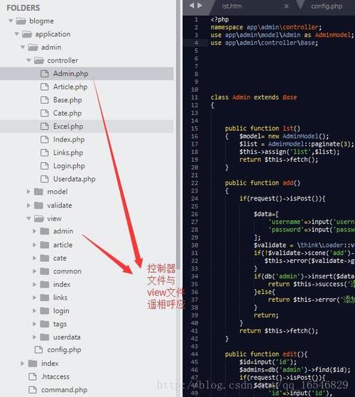
Task: Click the sidebar vertical scrollbar
Action: point(179,134)
